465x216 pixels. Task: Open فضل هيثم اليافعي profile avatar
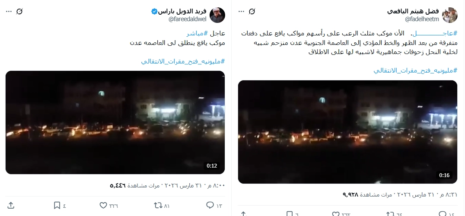coord(450,15)
